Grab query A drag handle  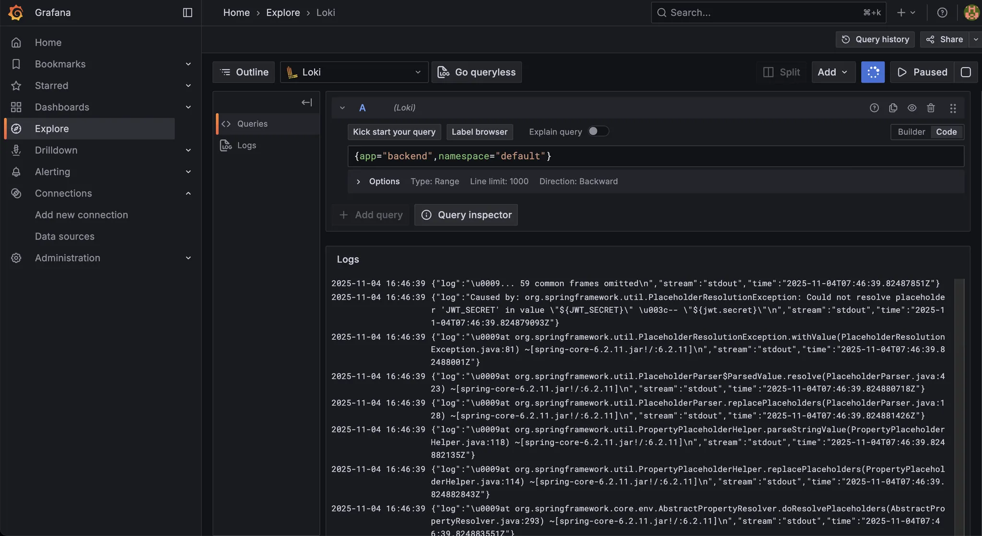pyautogui.click(x=953, y=108)
